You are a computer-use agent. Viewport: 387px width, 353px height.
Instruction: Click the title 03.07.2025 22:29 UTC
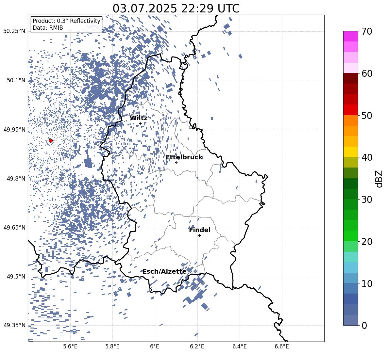click(x=176, y=8)
